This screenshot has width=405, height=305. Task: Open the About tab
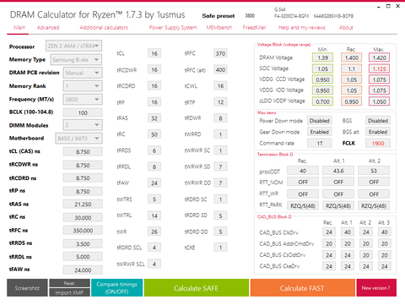pyautogui.click(x=346, y=28)
